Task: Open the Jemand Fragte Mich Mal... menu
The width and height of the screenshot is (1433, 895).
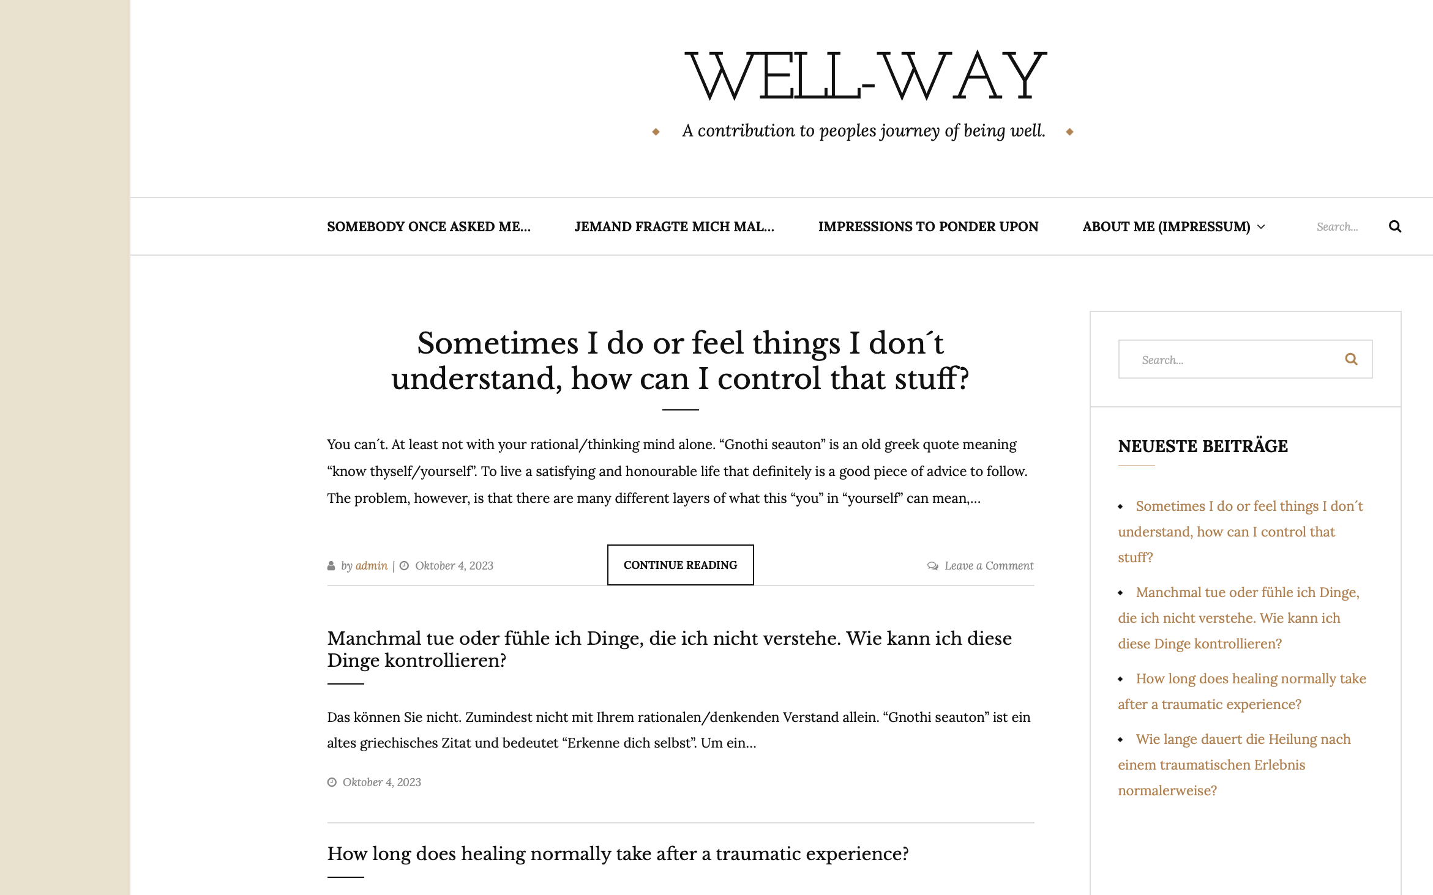Action: coord(674,227)
